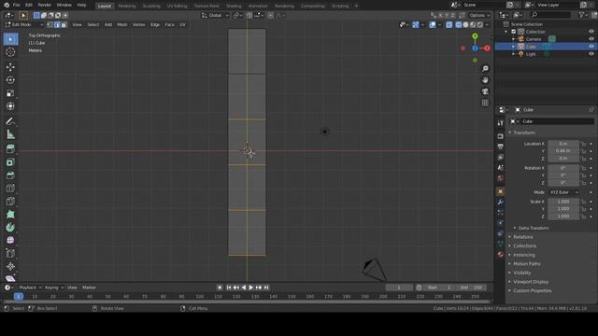This screenshot has height=336, width=598.
Task: Toggle camera view with the camera icon
Action: click(x=485, y=91)
